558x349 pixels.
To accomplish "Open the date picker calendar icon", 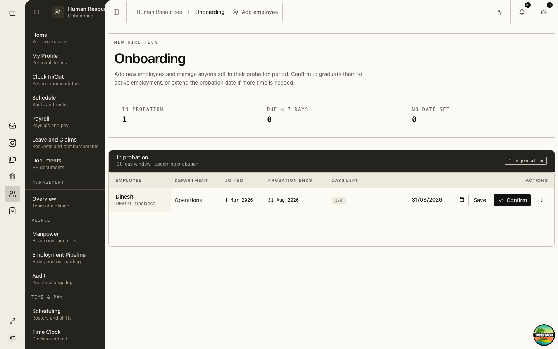I will pyautogui.click(x=462, y=200).
